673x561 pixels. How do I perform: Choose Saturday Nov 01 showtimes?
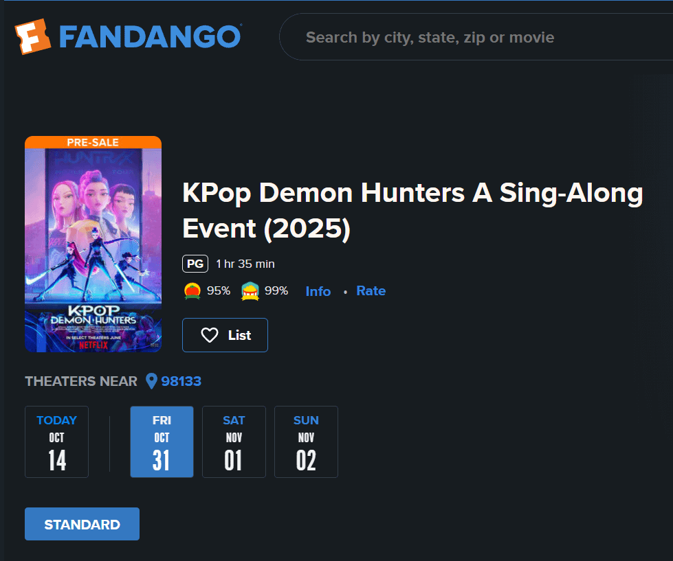pos(234,442)
